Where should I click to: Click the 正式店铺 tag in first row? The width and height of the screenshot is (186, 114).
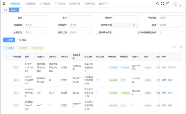(113, 68)
